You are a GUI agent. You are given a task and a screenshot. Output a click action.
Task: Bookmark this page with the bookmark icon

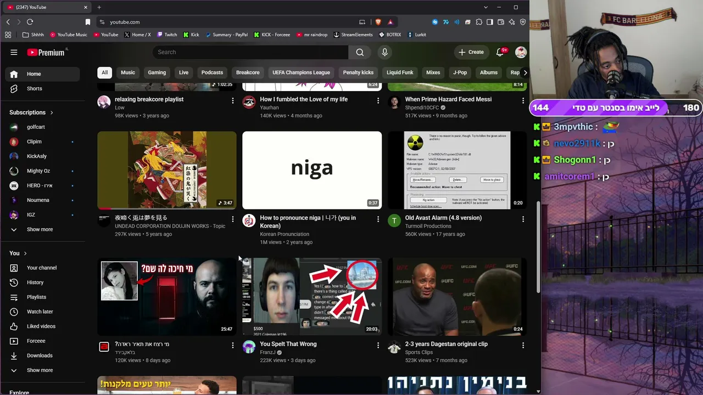87,22
